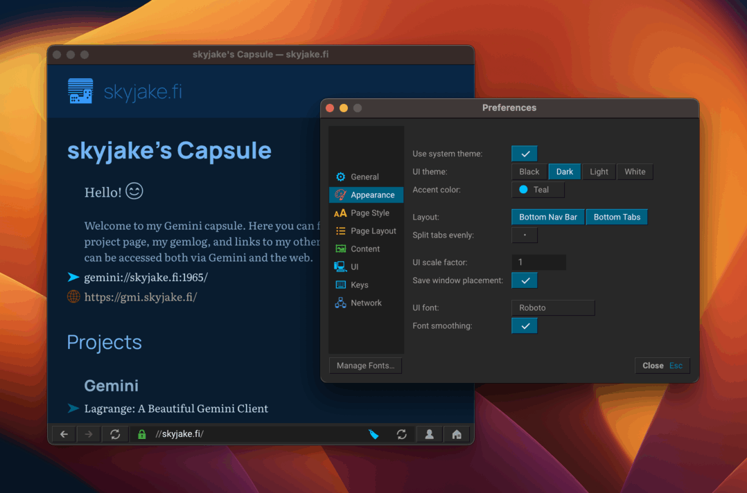
Task: Toggle Bottom Tabs layout
Action: tap(617, 217)
